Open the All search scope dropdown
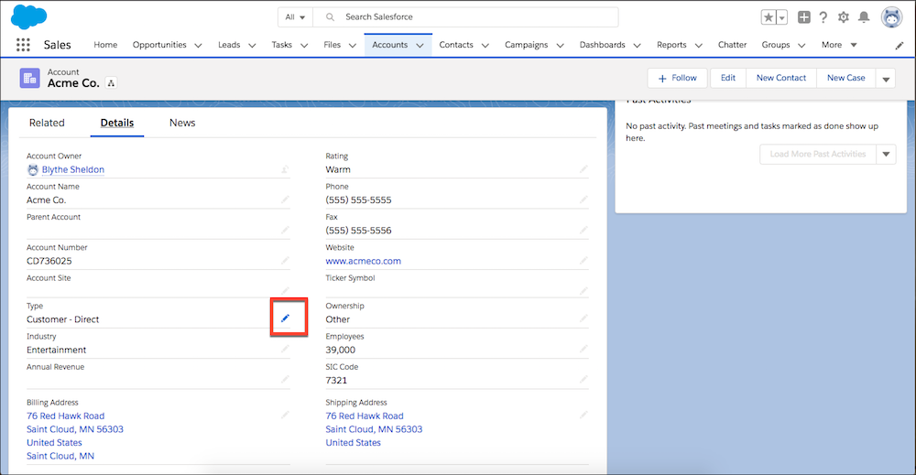Screen dimensions: 916x475 click(x=296, y=16)
